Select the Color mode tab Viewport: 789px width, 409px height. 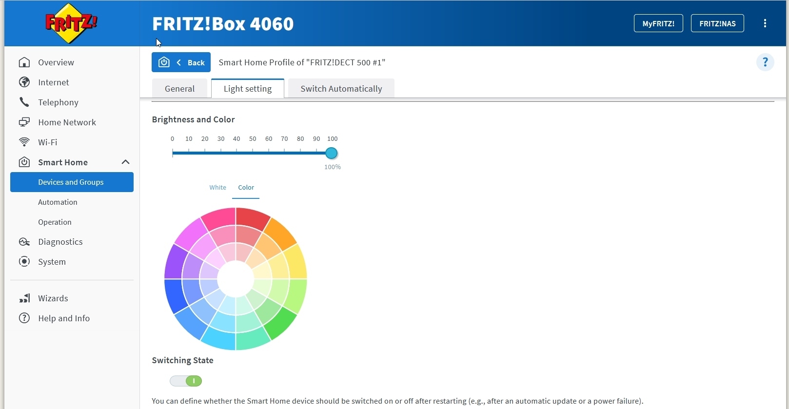click(246, 188)
